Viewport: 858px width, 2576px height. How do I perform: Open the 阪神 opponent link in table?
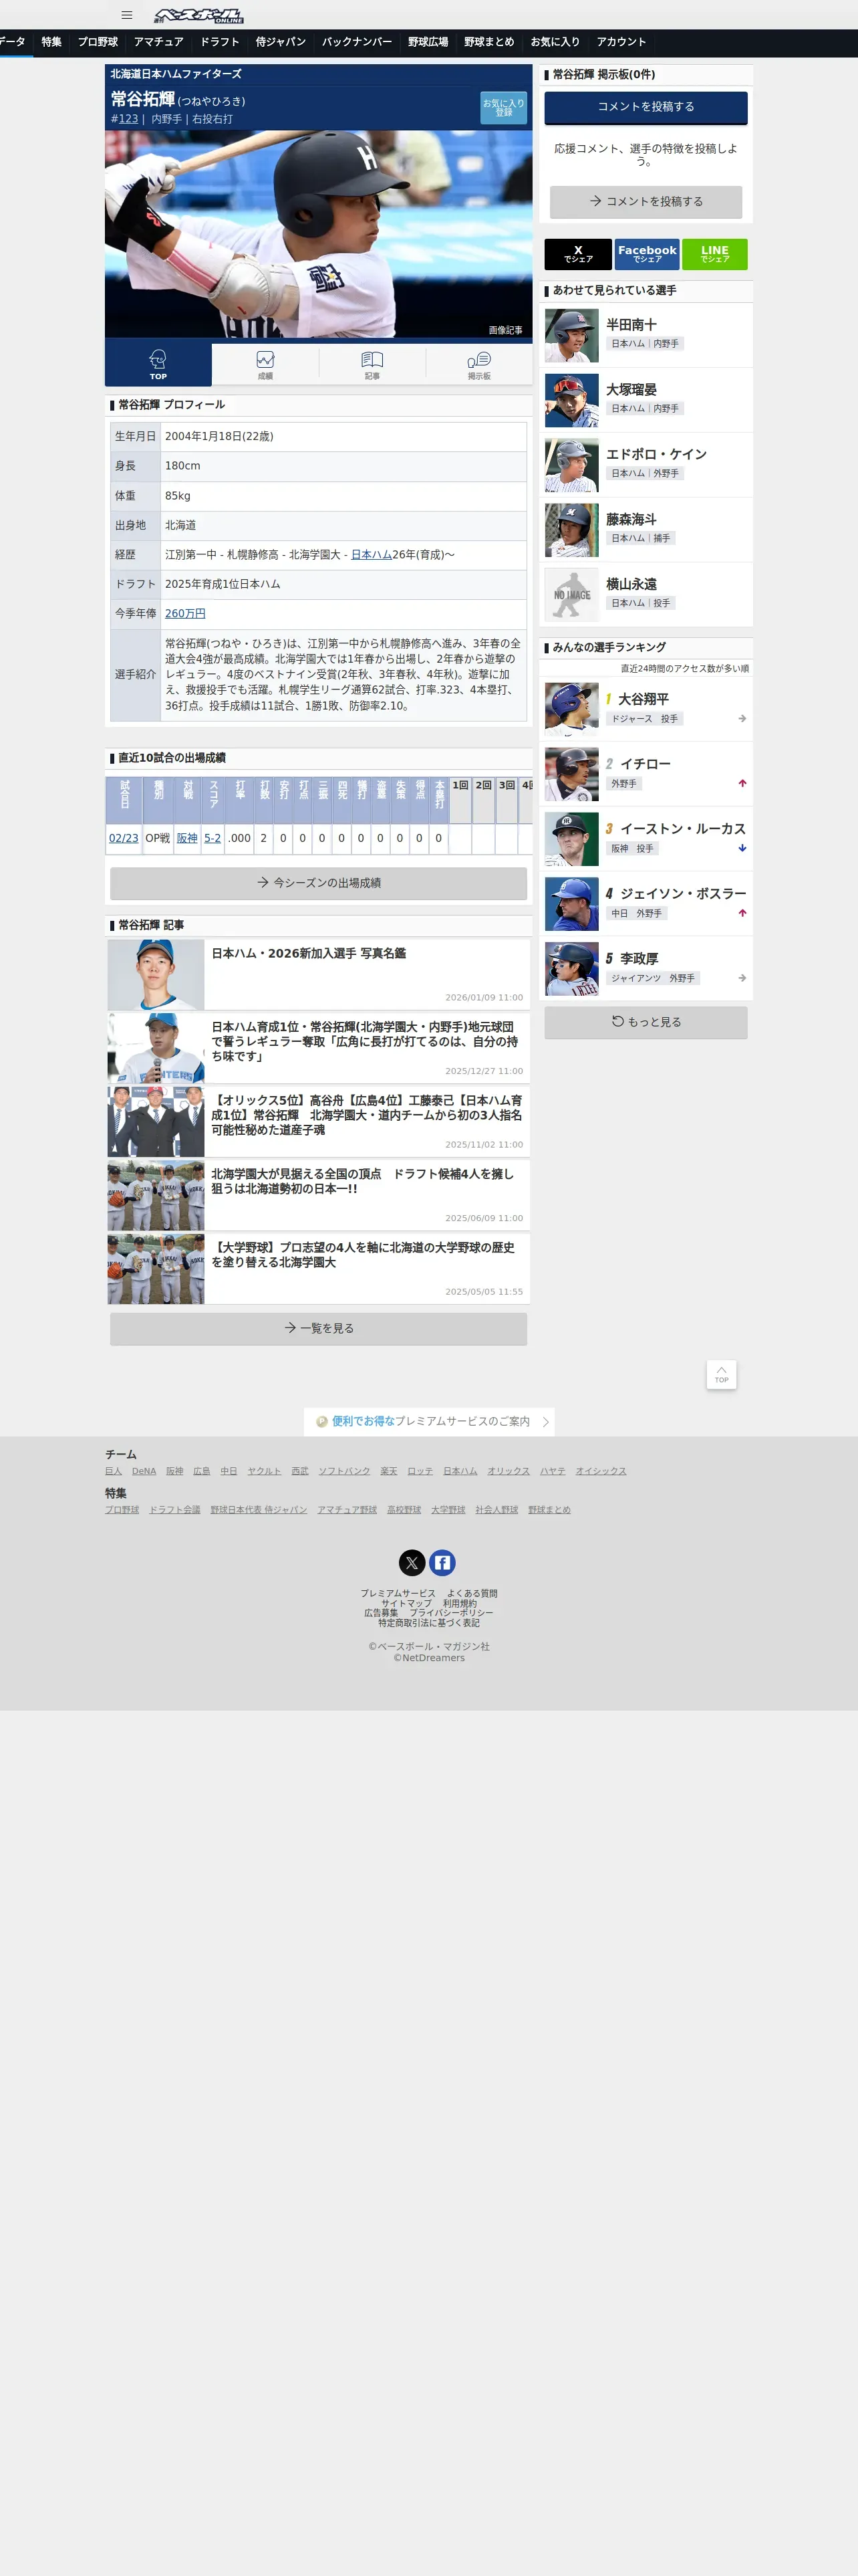coord(187,838)
